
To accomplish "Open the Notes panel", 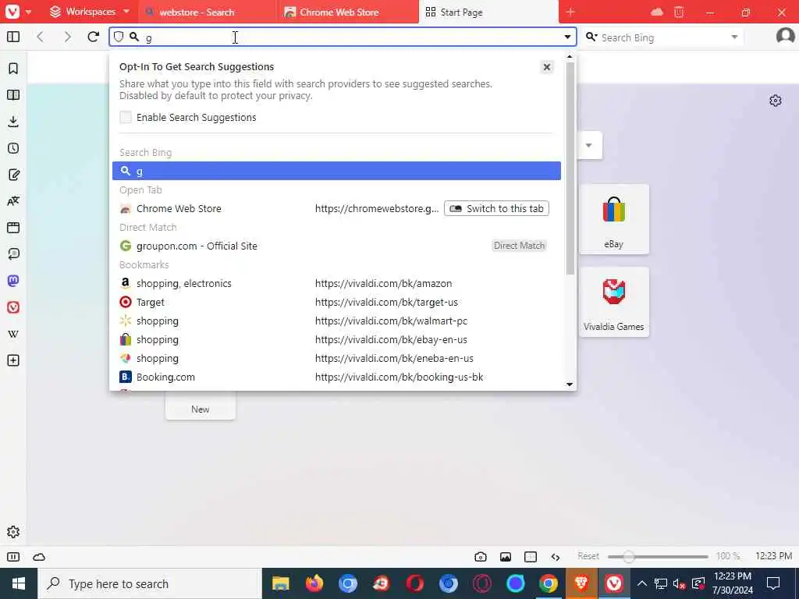I will tap(13, 175).
